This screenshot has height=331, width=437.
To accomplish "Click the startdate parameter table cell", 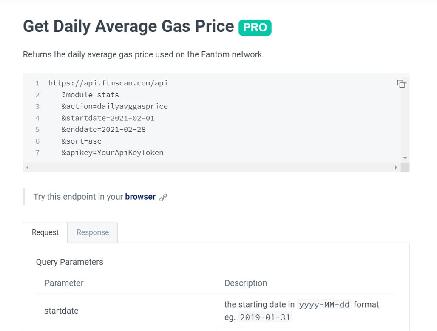I will 61,311.
